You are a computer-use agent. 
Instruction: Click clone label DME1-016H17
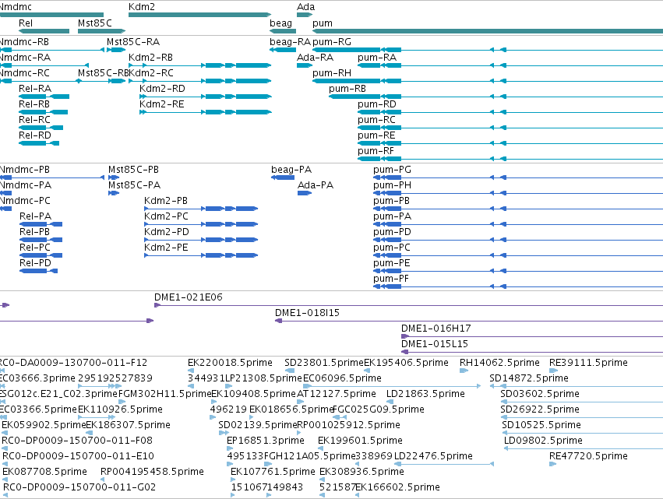[x=436, y=329]
